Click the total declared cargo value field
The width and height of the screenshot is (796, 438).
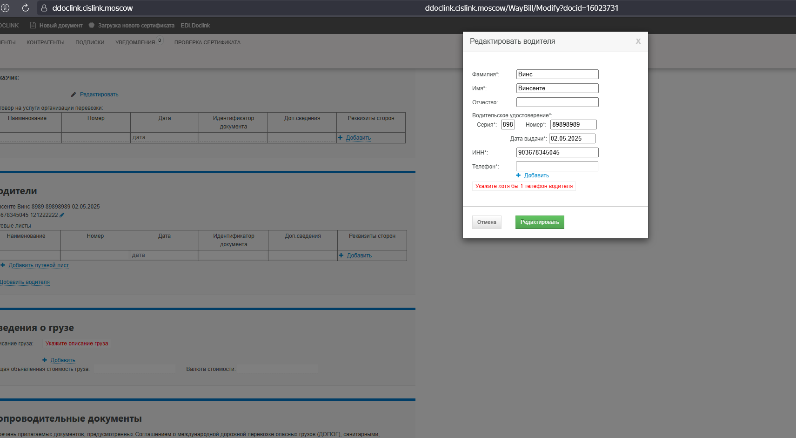coord(134,369)
